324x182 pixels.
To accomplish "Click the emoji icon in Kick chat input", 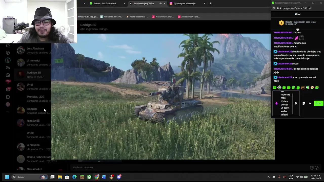I will click(296, 103).
